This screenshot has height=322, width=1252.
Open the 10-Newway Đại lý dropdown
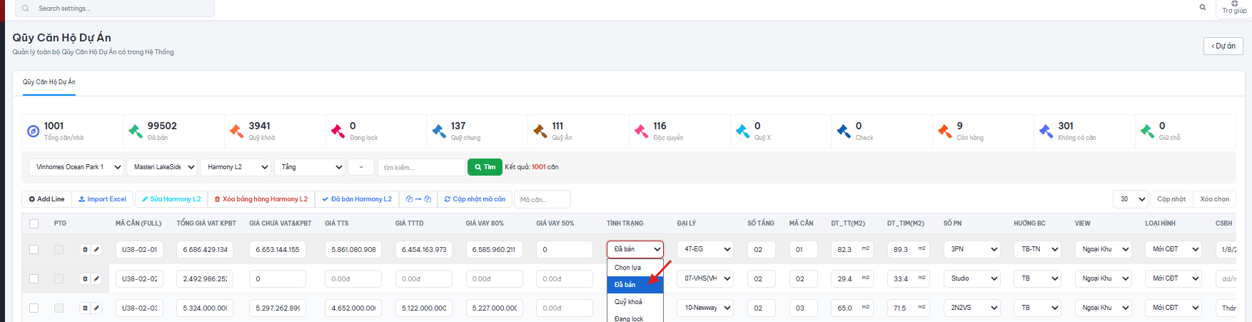[x=705, y=308]
